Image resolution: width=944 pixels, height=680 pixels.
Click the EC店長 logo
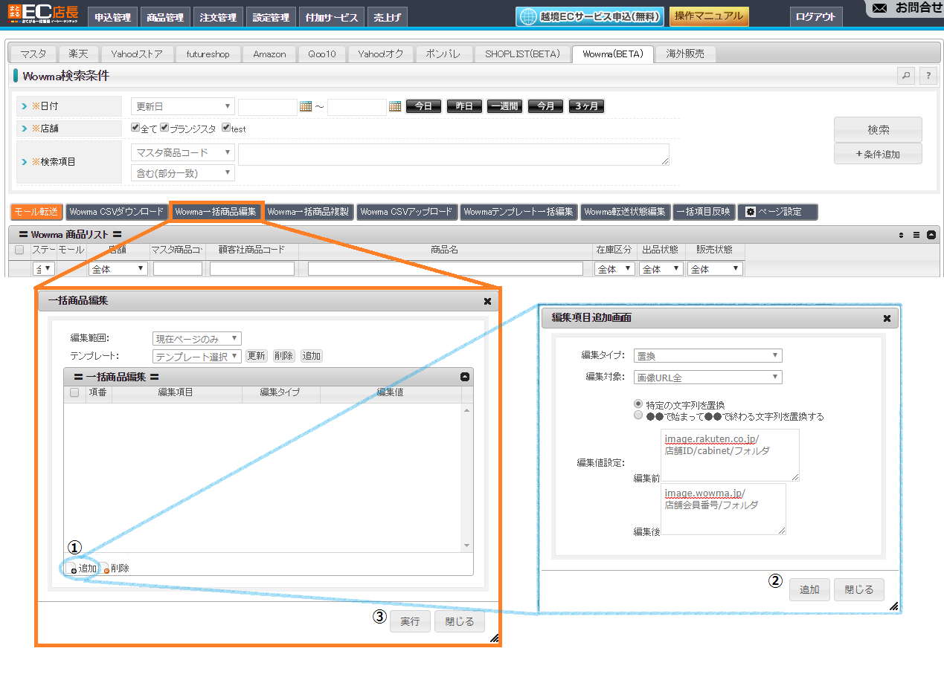click(42, 13)
